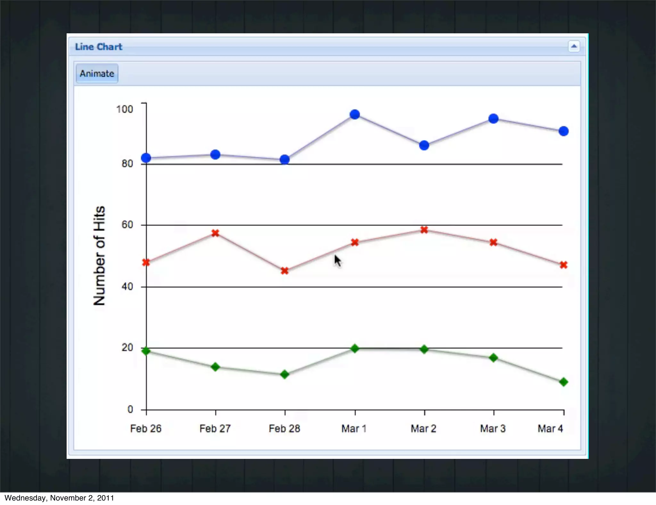656x505 pixels.
Task: Click the red cross marker at Mar 2
Action: click(424, 230)
